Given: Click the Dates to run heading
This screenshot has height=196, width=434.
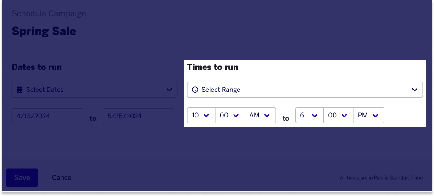Looking at the screenshot, I should [37, 67].
